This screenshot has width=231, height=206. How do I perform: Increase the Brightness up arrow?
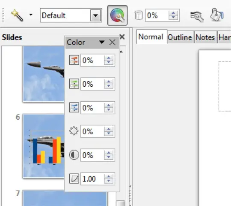coord(109,129)
